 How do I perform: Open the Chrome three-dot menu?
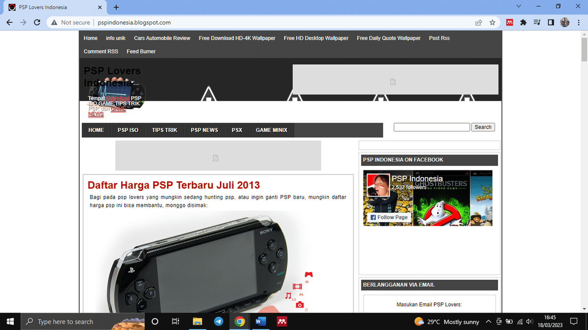[579, 23]
